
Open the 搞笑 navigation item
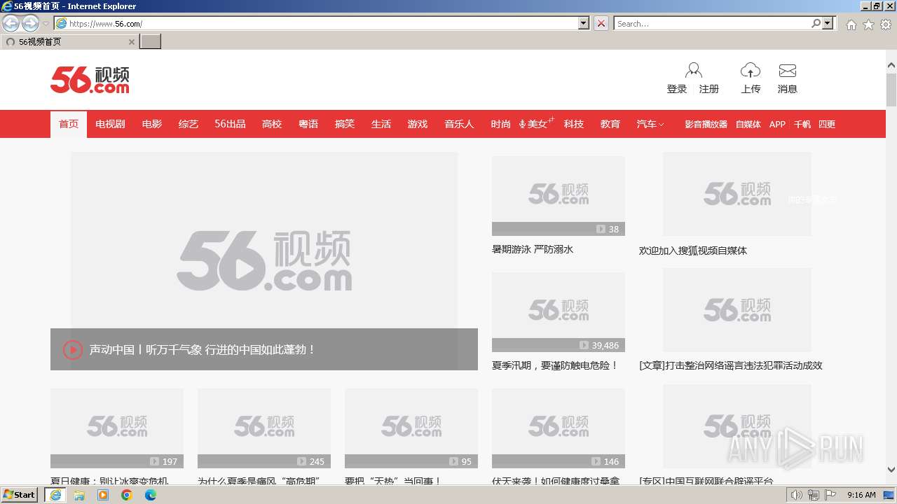coord(345,124)
